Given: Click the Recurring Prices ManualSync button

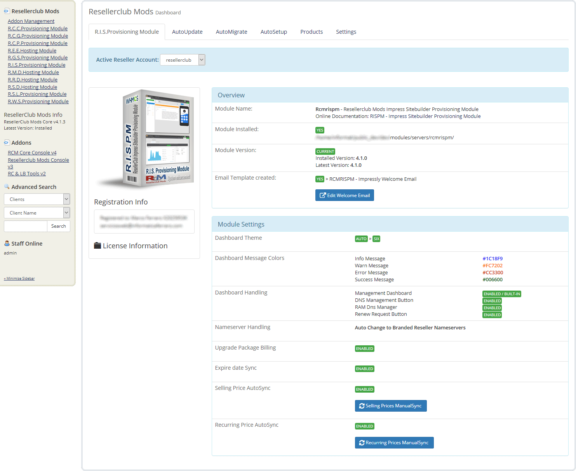Looking at the screenshot, I should pyautogui.click(x=394, y=443).
